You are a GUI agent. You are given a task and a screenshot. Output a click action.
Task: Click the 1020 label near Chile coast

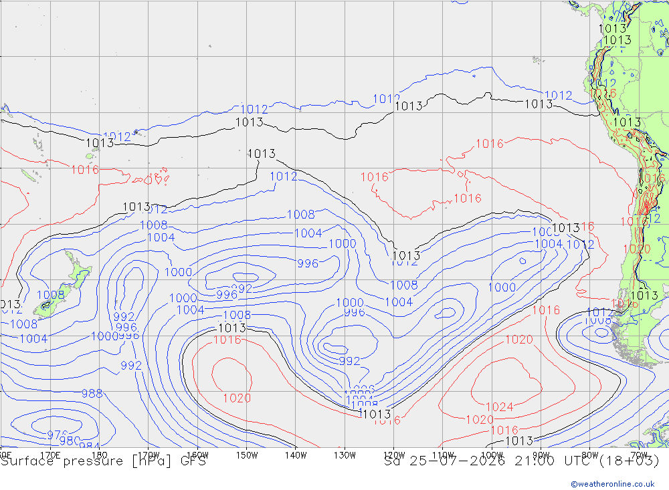pos(637,249)
